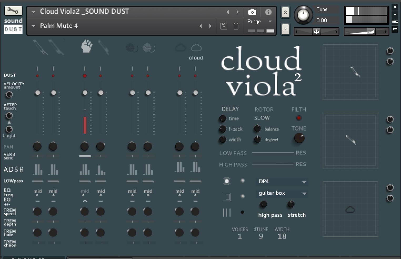Toggle radio dot next to bars icon
The image size is (401, 259).
[242, 212]
